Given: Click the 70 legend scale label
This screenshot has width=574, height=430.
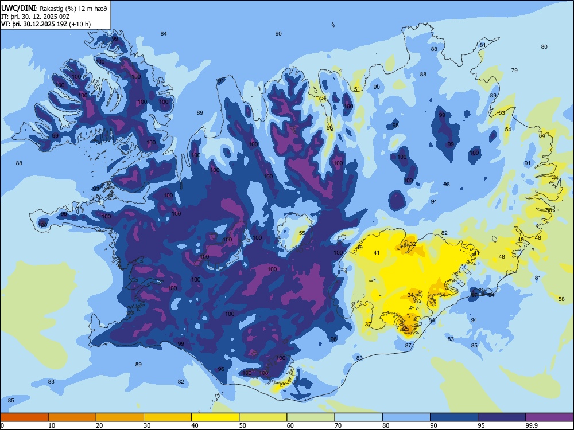Looking at the screenshot, I should [338, 425].
